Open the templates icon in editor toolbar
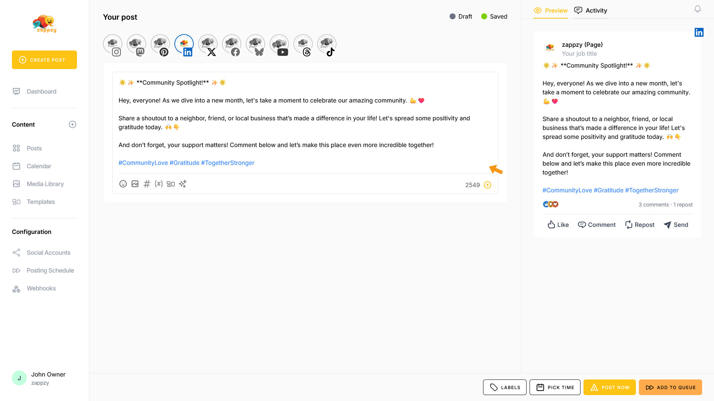The width and height of the screenshot is (714, 401). click(171, 184)
